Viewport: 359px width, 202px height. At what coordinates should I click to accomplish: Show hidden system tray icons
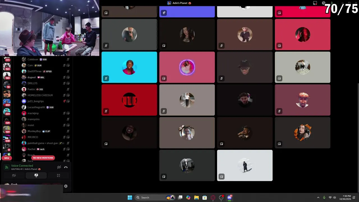[318, 198]
